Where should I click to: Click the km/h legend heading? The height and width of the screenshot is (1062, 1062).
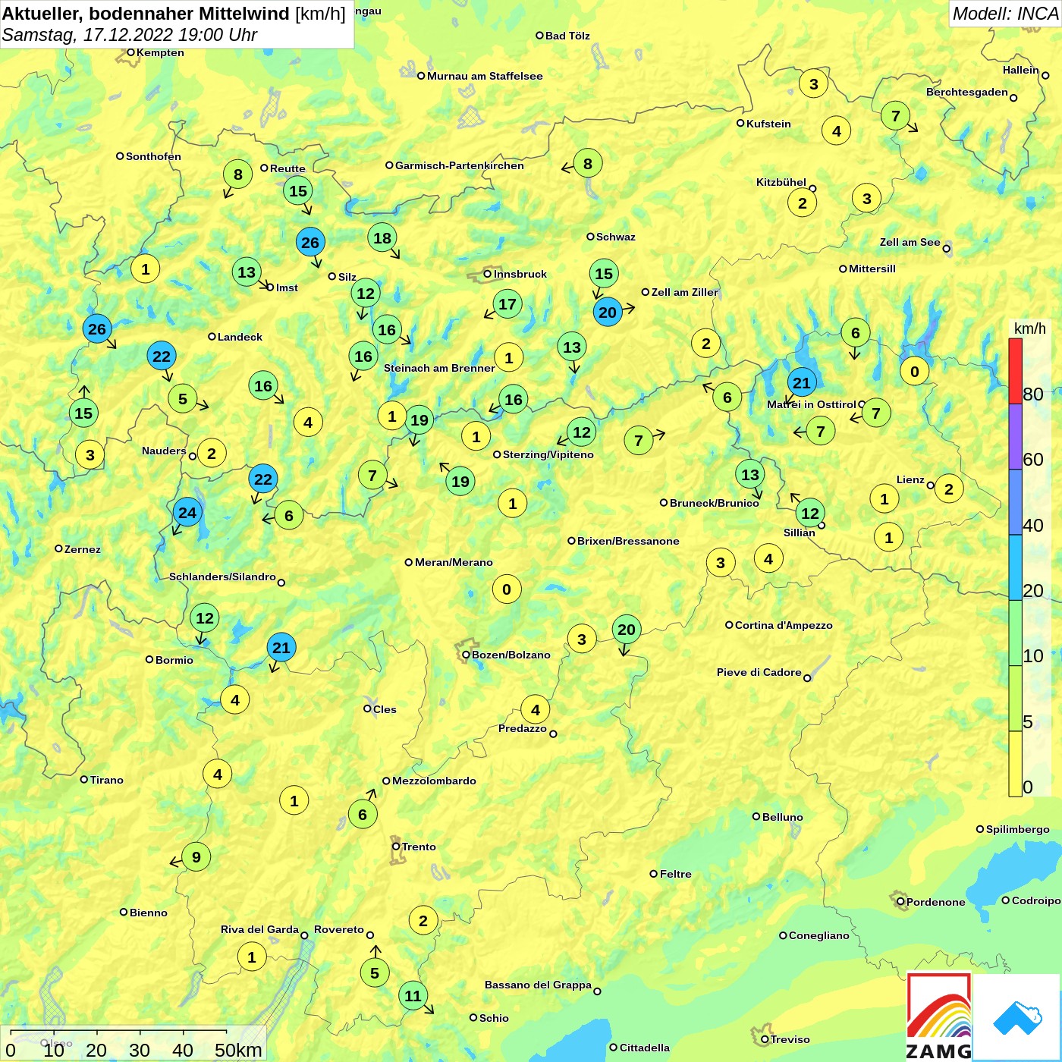1030,328
